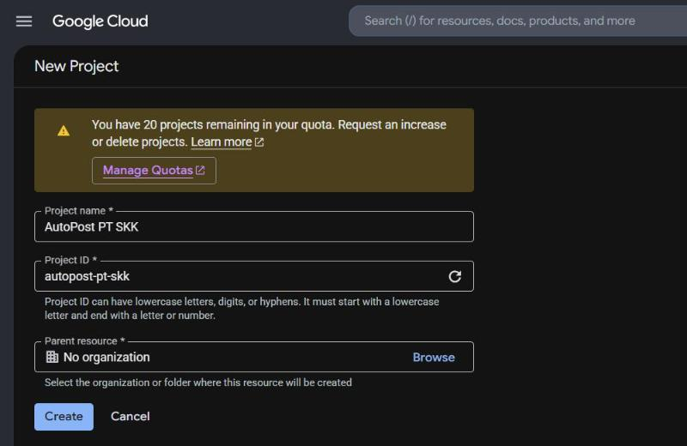Image resolution: width=687 pixels, height=446 pixels.
Task: Open the Manage Quotas button
Action: [x=154, y=171]
